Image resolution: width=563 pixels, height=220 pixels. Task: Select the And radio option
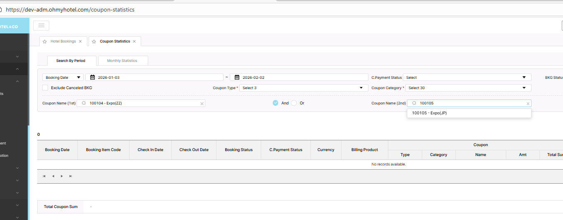coord(275,103)
